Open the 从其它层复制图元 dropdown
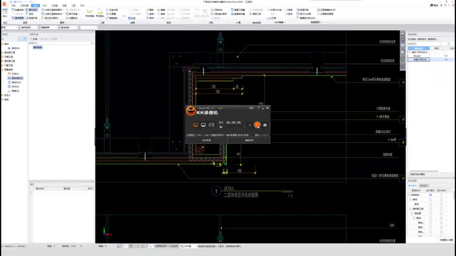 [x=63, y=10]
